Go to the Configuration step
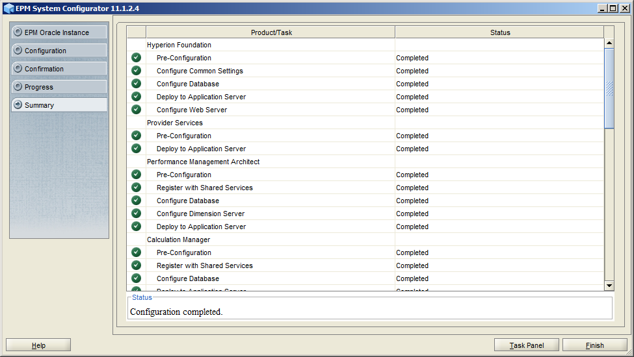Screen dimensions: 634x357 click(59, 51)
